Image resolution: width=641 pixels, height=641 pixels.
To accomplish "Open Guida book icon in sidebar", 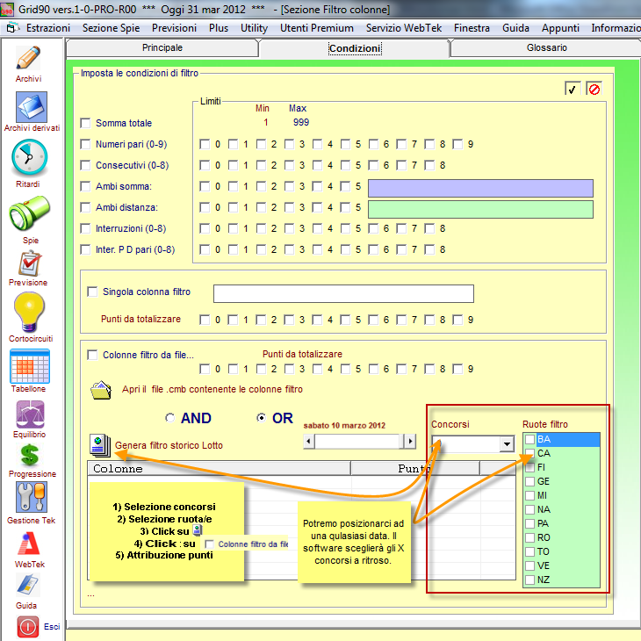I will tap(27, 585).
